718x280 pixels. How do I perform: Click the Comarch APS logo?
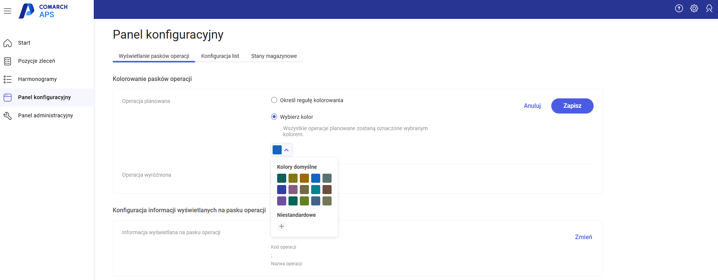(43, 11)
